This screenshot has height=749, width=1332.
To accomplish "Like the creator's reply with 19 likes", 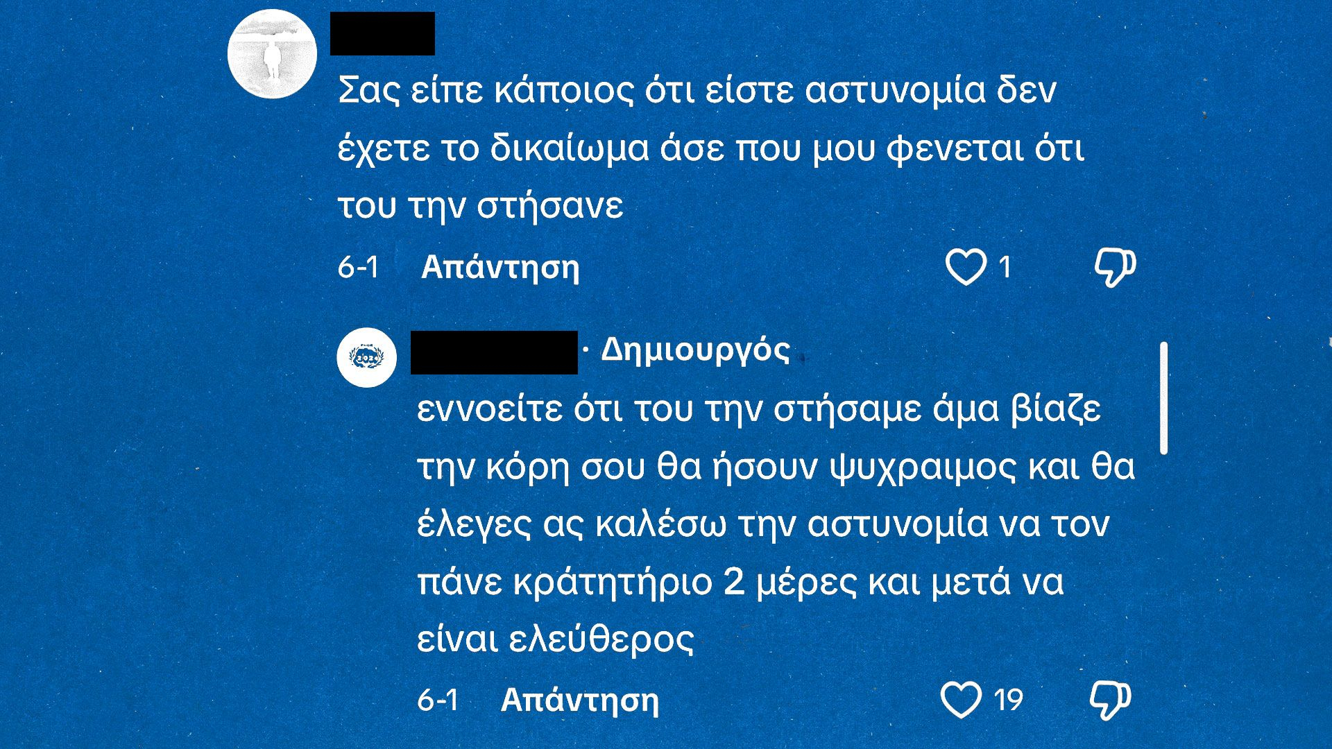I will 961,700.
